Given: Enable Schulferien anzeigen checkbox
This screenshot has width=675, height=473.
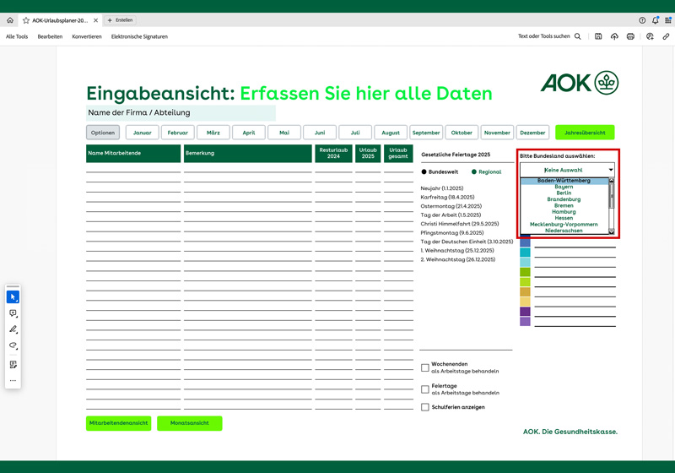Looking at the screenshot, I should point(425,407).
